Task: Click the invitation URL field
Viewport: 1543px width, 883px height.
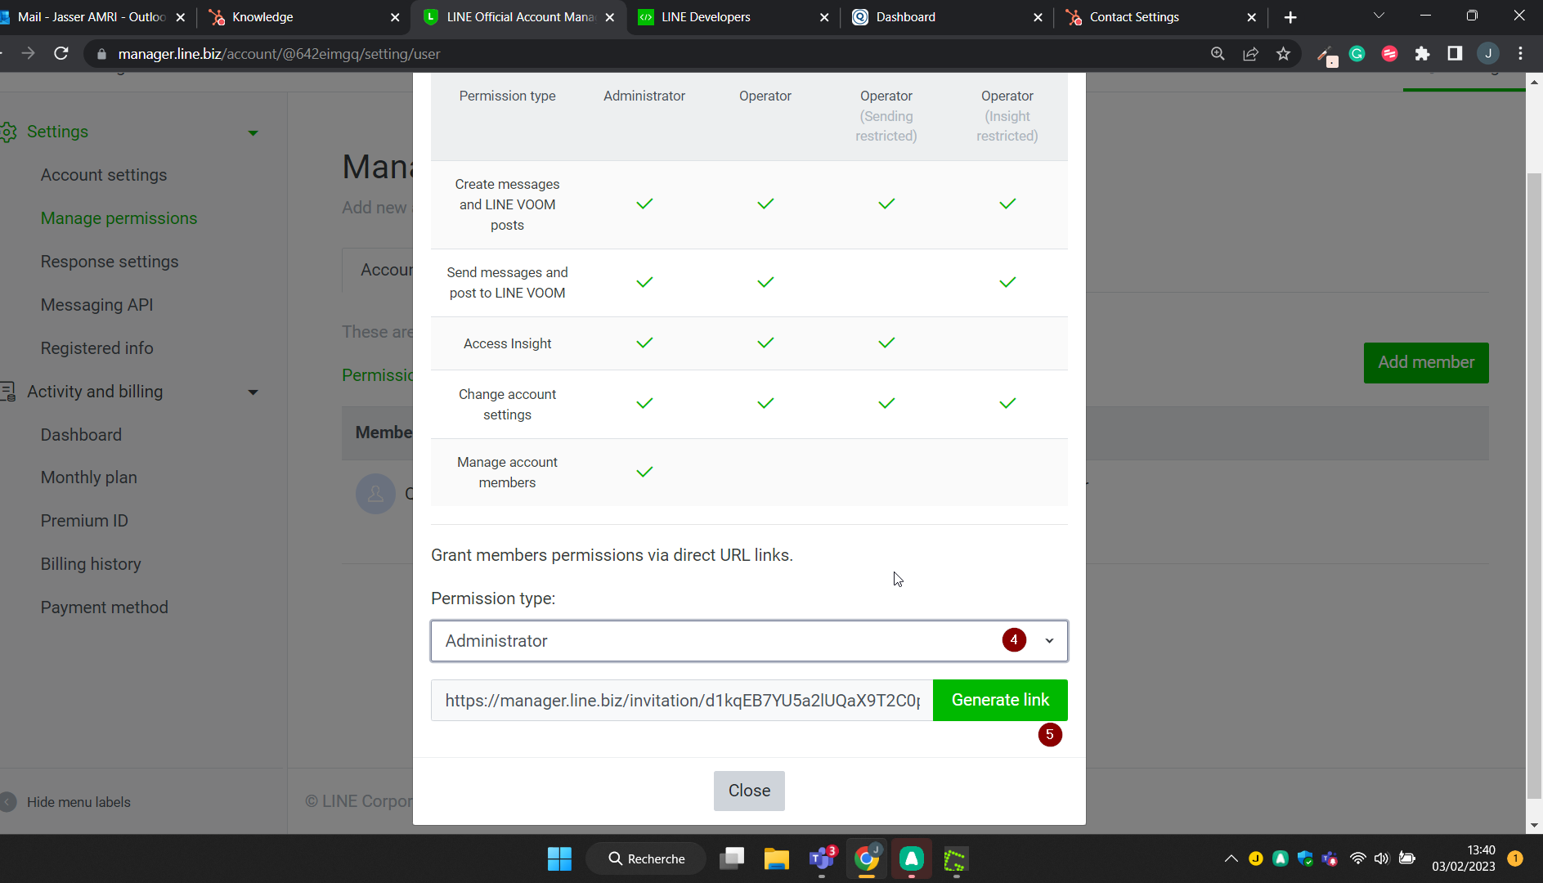Action: [681, 701]
